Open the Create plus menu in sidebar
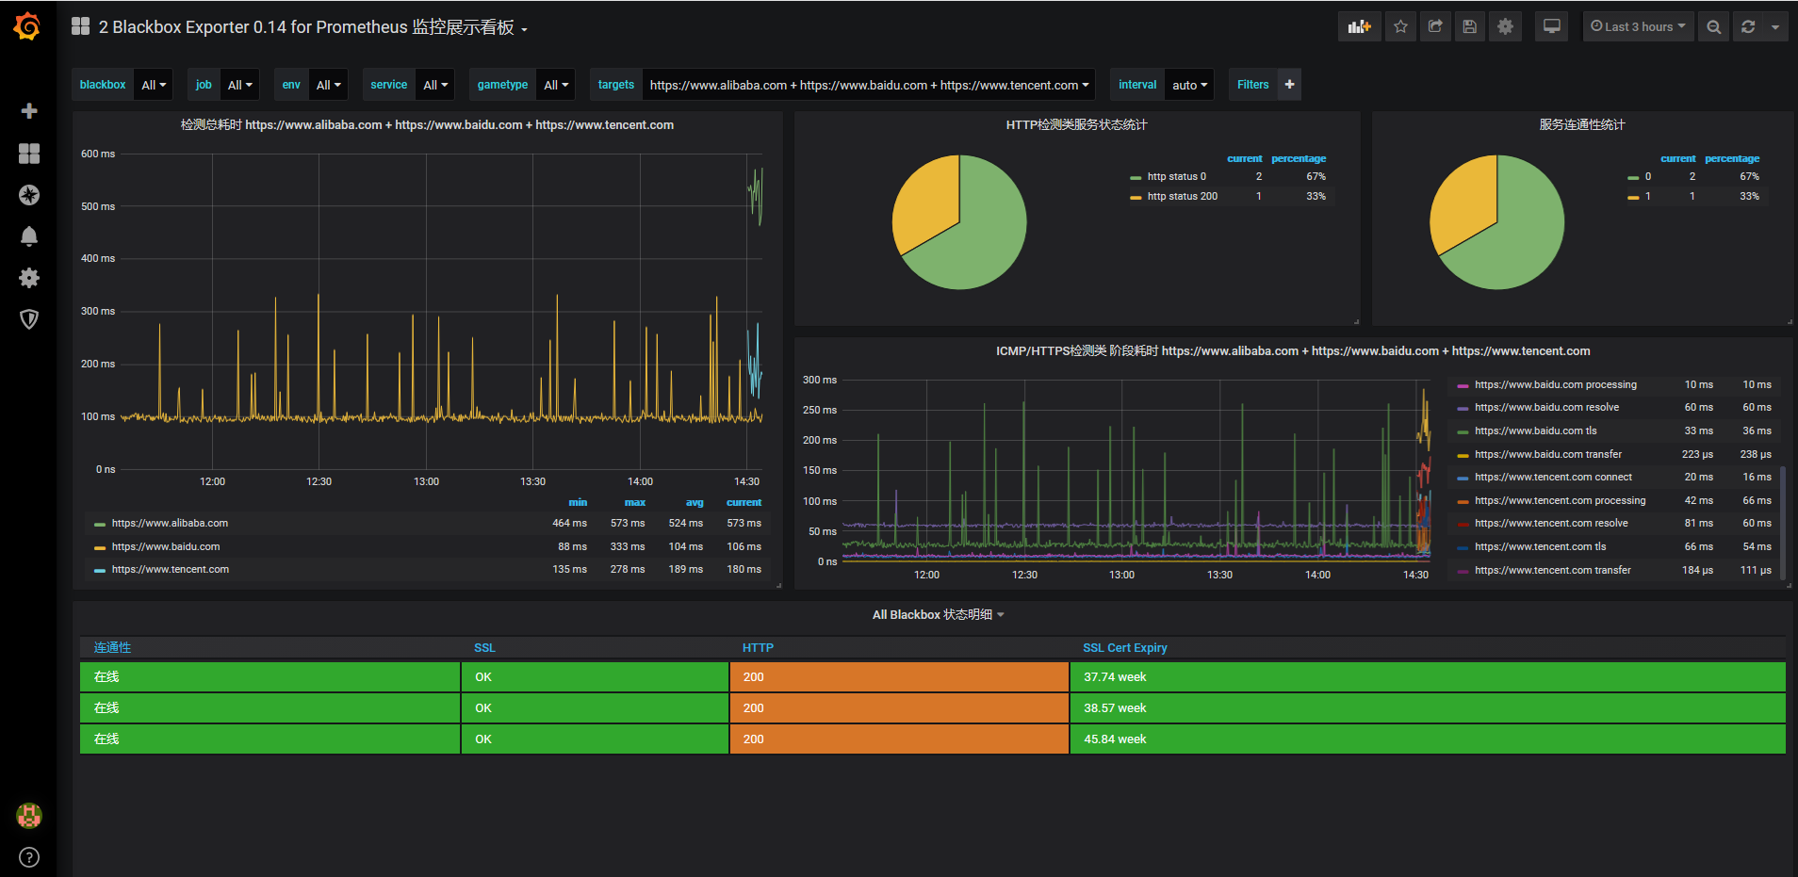 pos(29,111)
